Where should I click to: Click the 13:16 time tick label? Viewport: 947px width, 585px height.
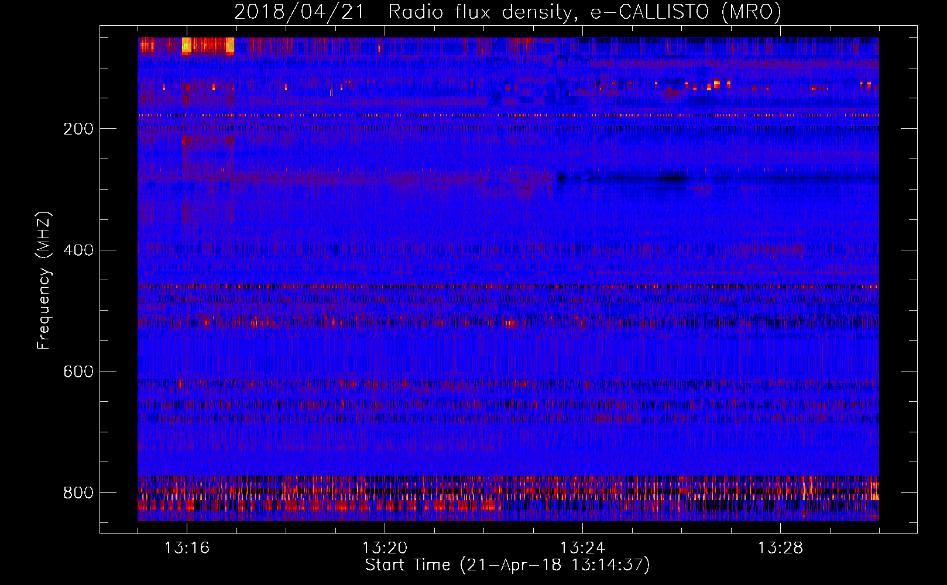(x=187, y=548)
